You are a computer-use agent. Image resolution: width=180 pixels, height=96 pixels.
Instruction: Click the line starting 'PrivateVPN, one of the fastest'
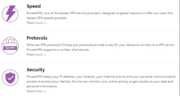tap(100, 13)
